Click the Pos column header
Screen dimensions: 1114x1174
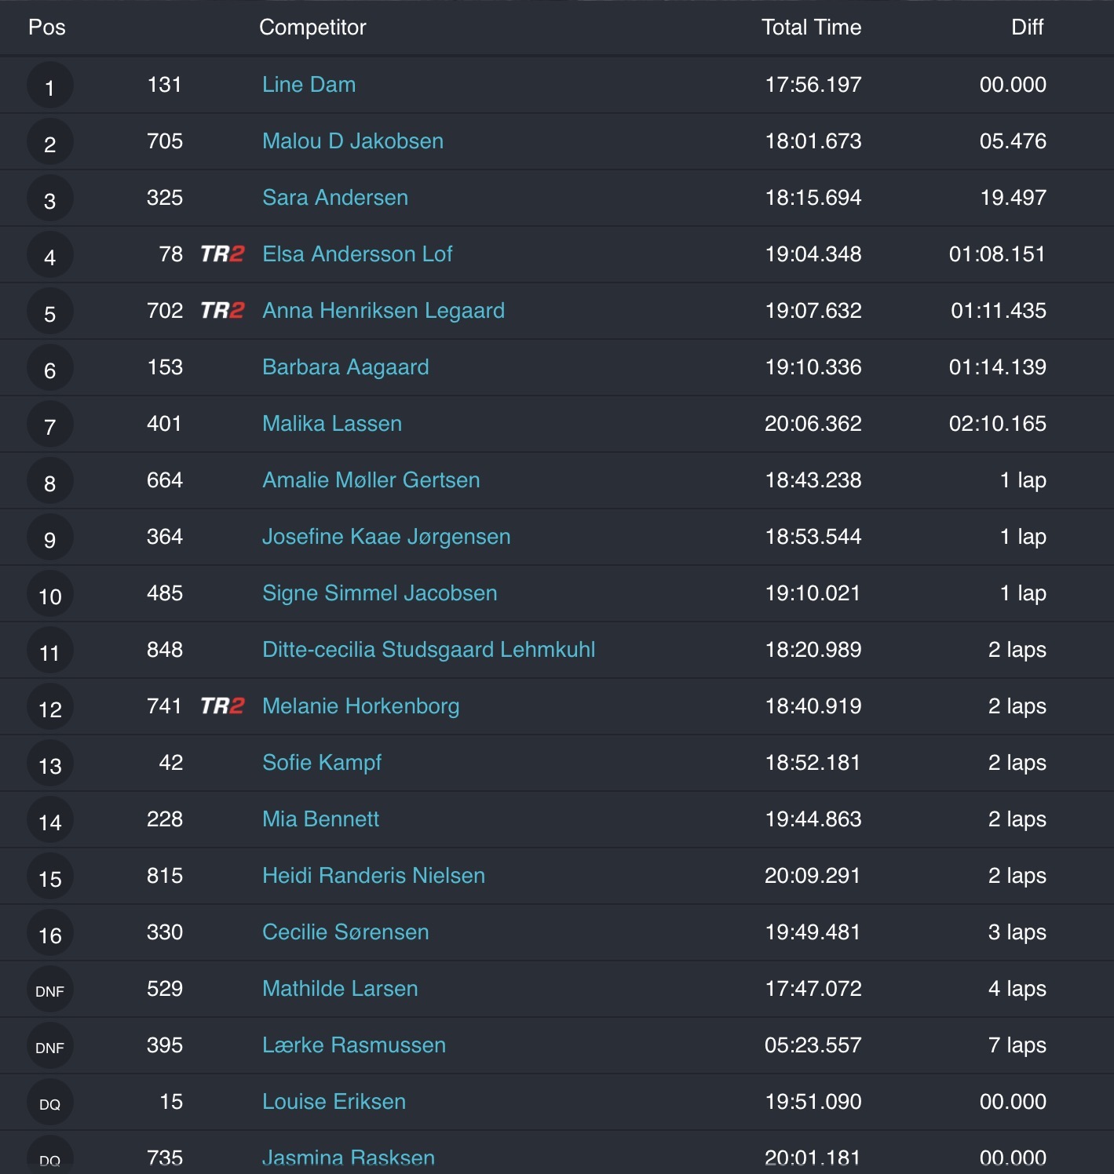pos(47,27)
